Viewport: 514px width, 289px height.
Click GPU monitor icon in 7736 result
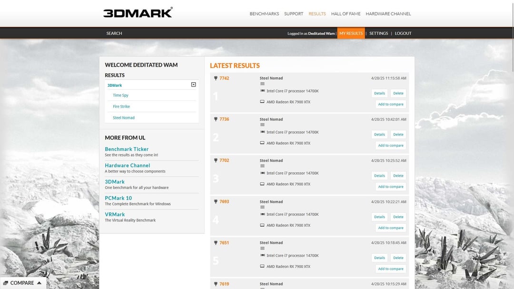(262, 143)
